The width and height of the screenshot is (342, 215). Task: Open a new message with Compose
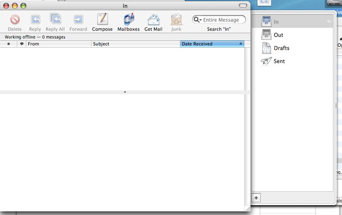tap(102, 20)
